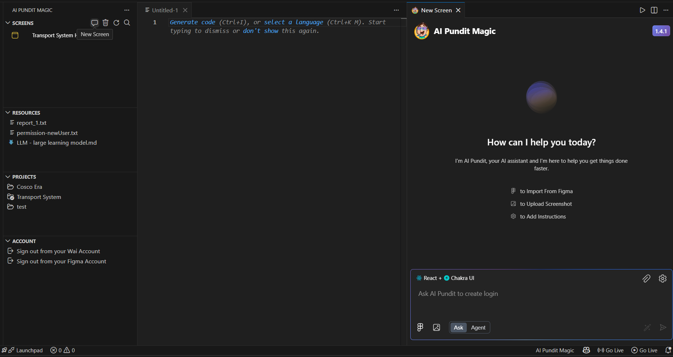Collapse the ACCOUNT section
673x357 pixels.
[x=8, y=241]
